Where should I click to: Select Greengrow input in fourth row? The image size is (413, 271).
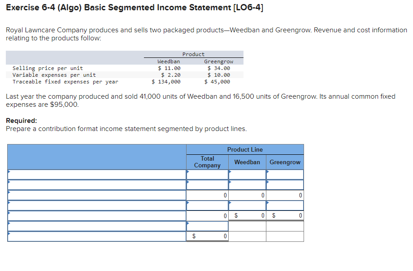(x=285, y=205)
